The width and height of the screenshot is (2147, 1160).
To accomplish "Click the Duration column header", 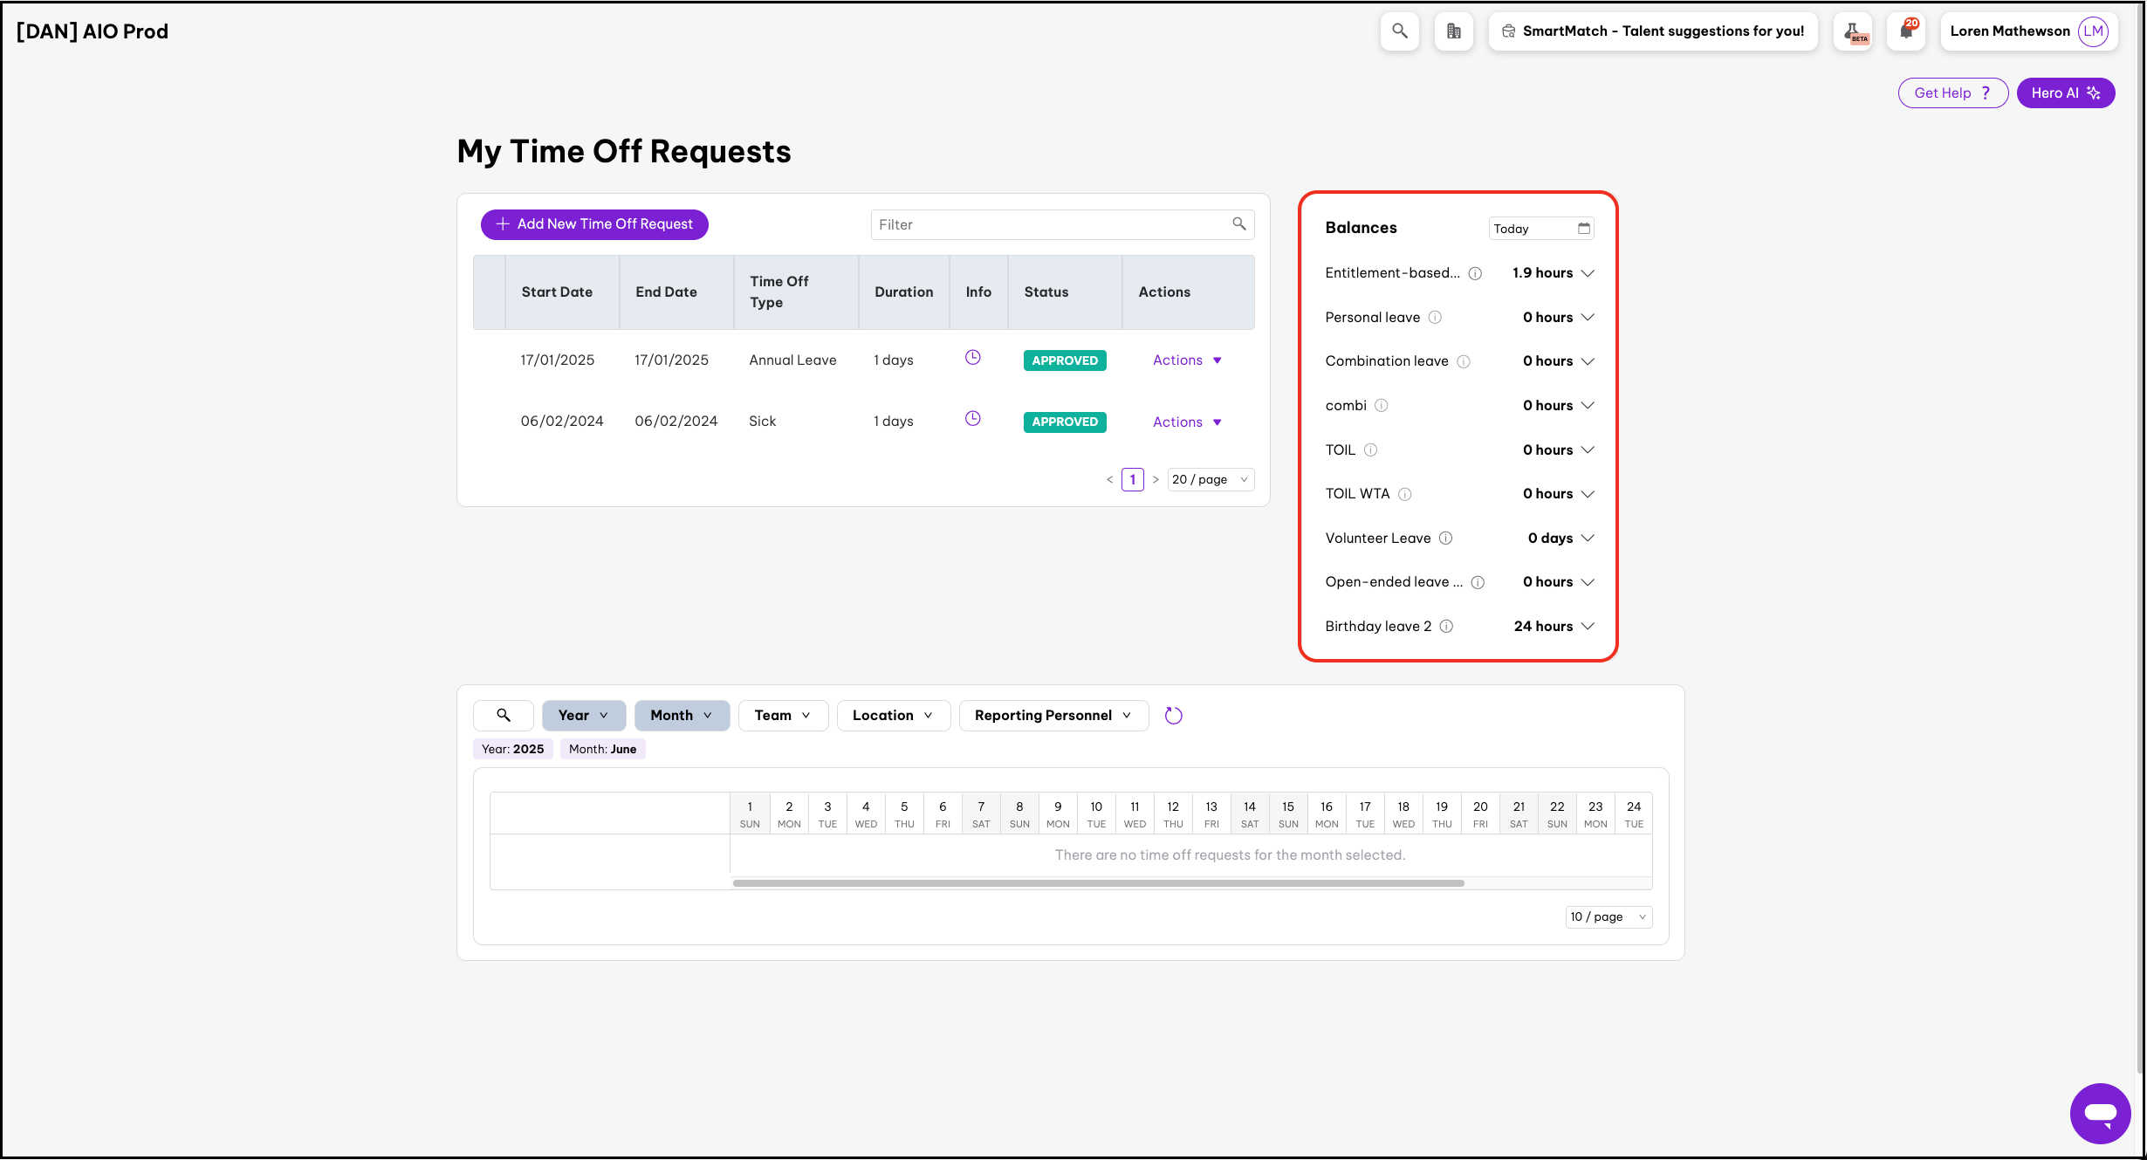I will 903,292.
